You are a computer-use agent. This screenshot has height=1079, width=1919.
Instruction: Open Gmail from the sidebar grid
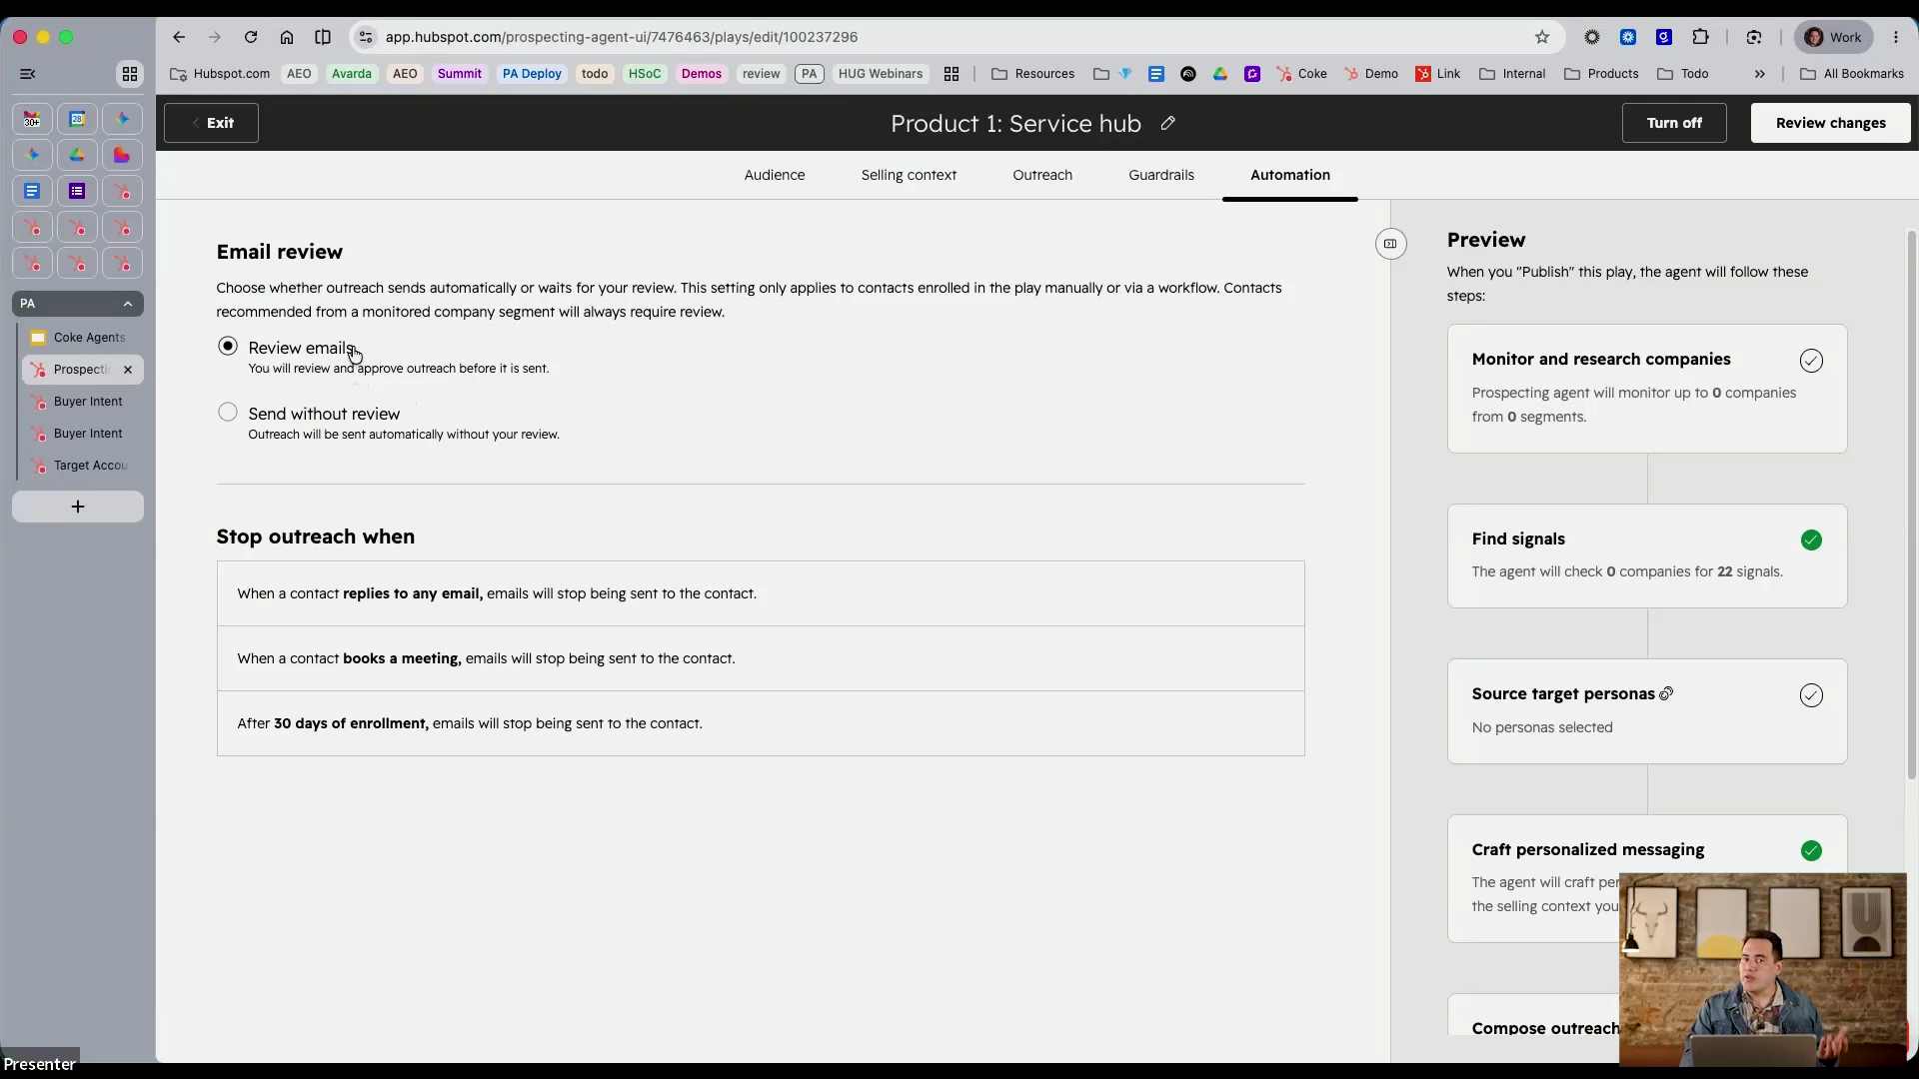32,119
